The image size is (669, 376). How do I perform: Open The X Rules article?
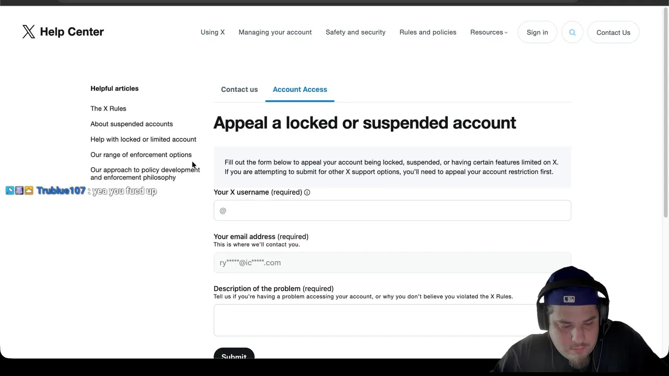108,109
